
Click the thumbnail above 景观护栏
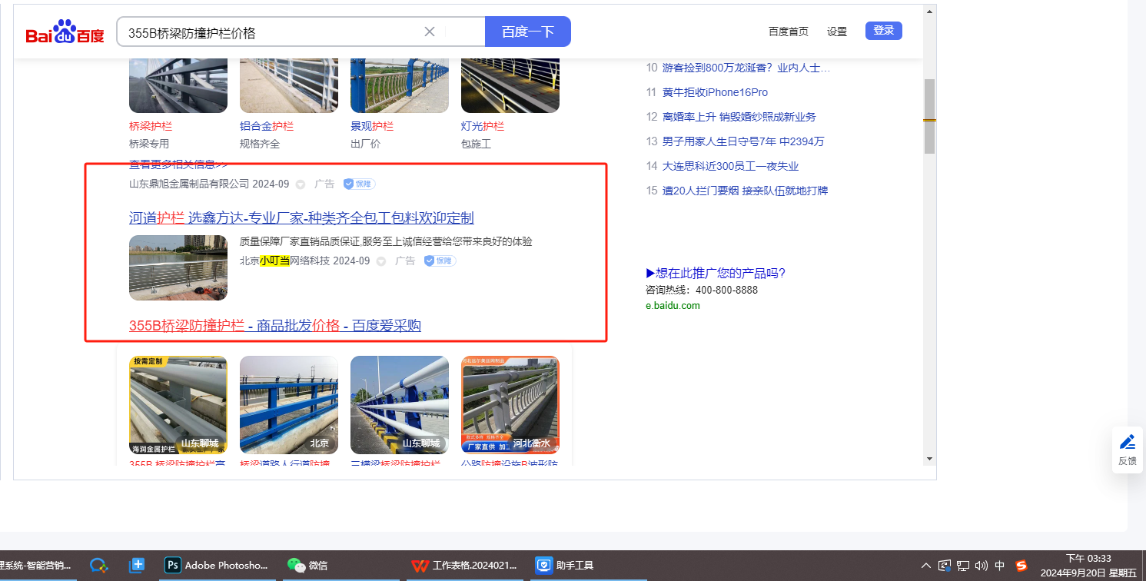point(400,85)
